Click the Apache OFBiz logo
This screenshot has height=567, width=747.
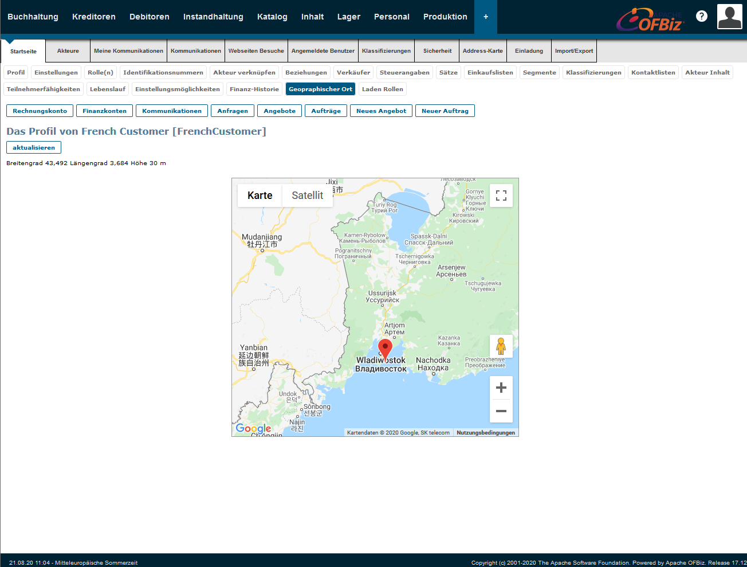pyautogui.click(x=650, y=19)
